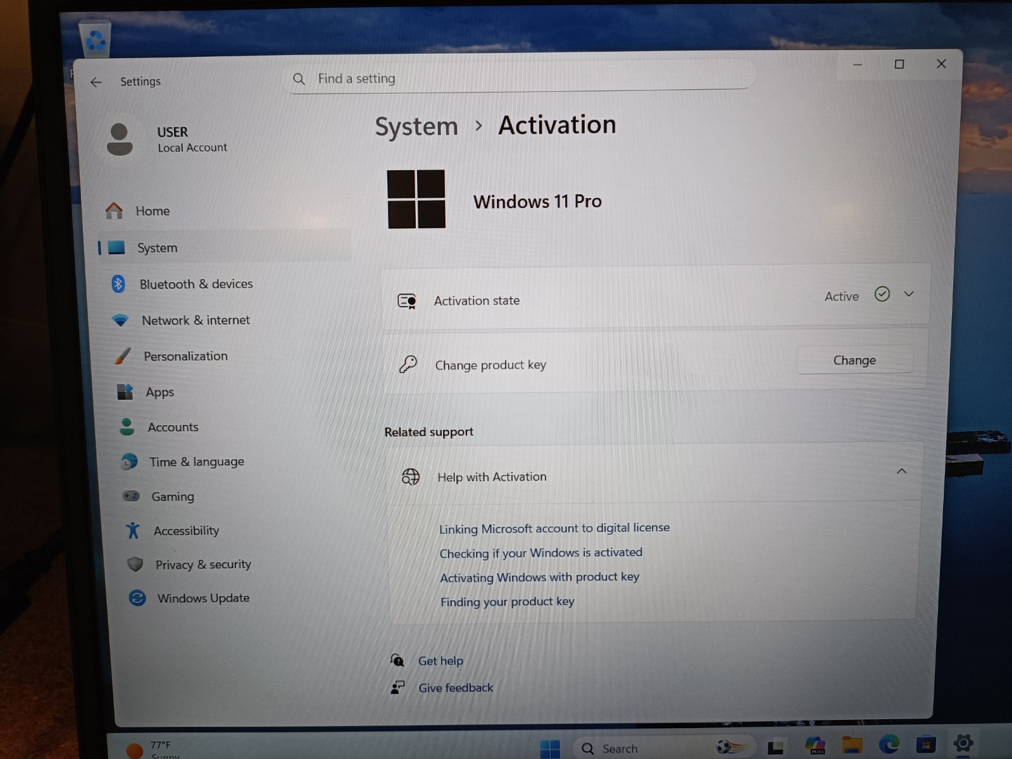
Task: Click the Bluetooth icon in sidebar
Action: [118, 284]
